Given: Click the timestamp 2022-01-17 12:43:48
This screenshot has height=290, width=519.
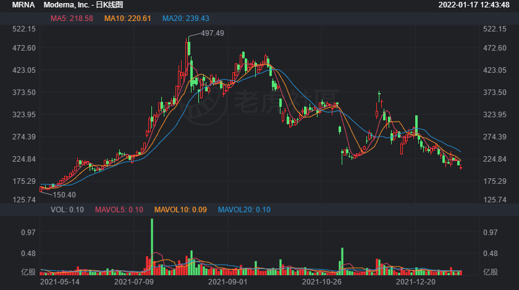Looking at the screenshot, I should pyautogui.click(x=474, y=5).
